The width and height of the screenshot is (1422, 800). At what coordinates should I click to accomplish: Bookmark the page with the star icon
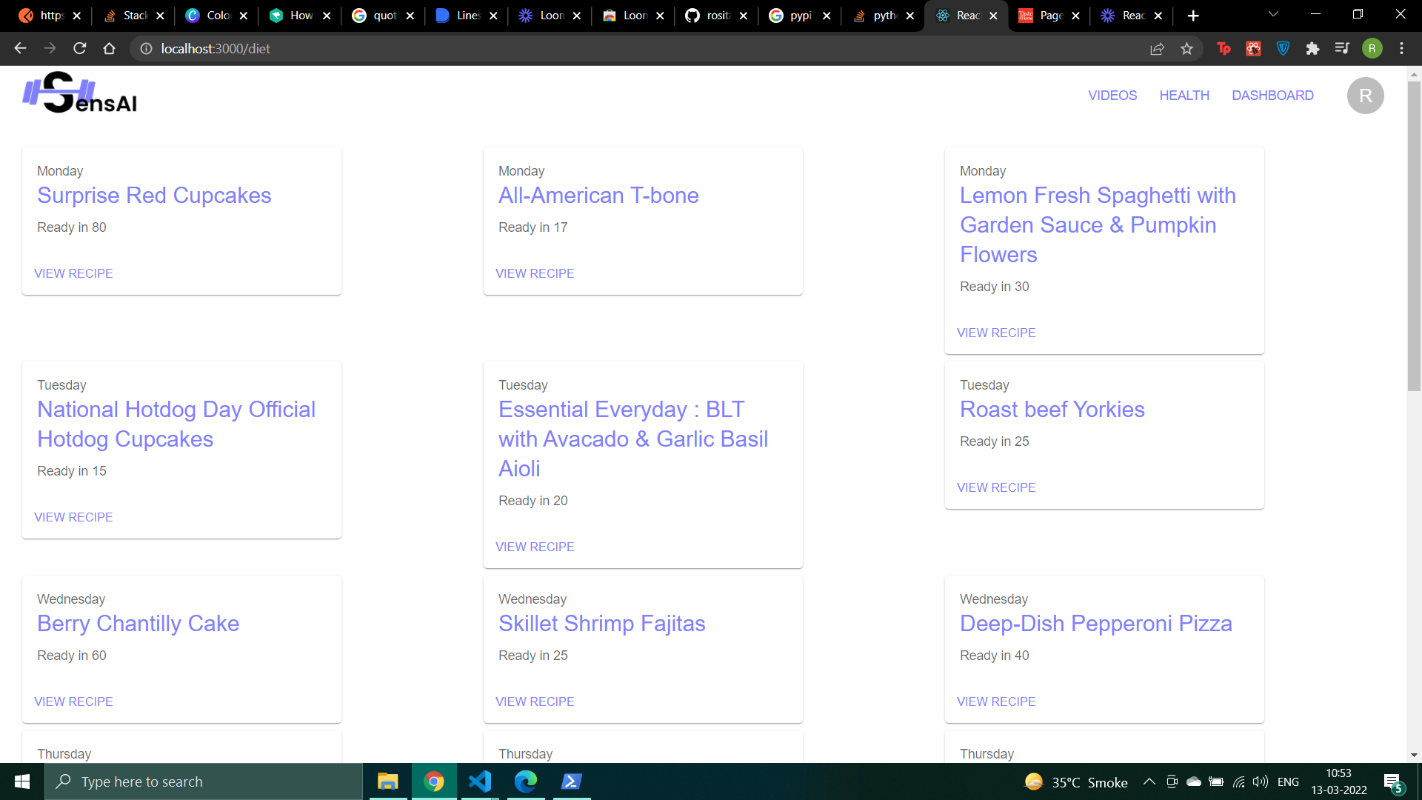1186,48
